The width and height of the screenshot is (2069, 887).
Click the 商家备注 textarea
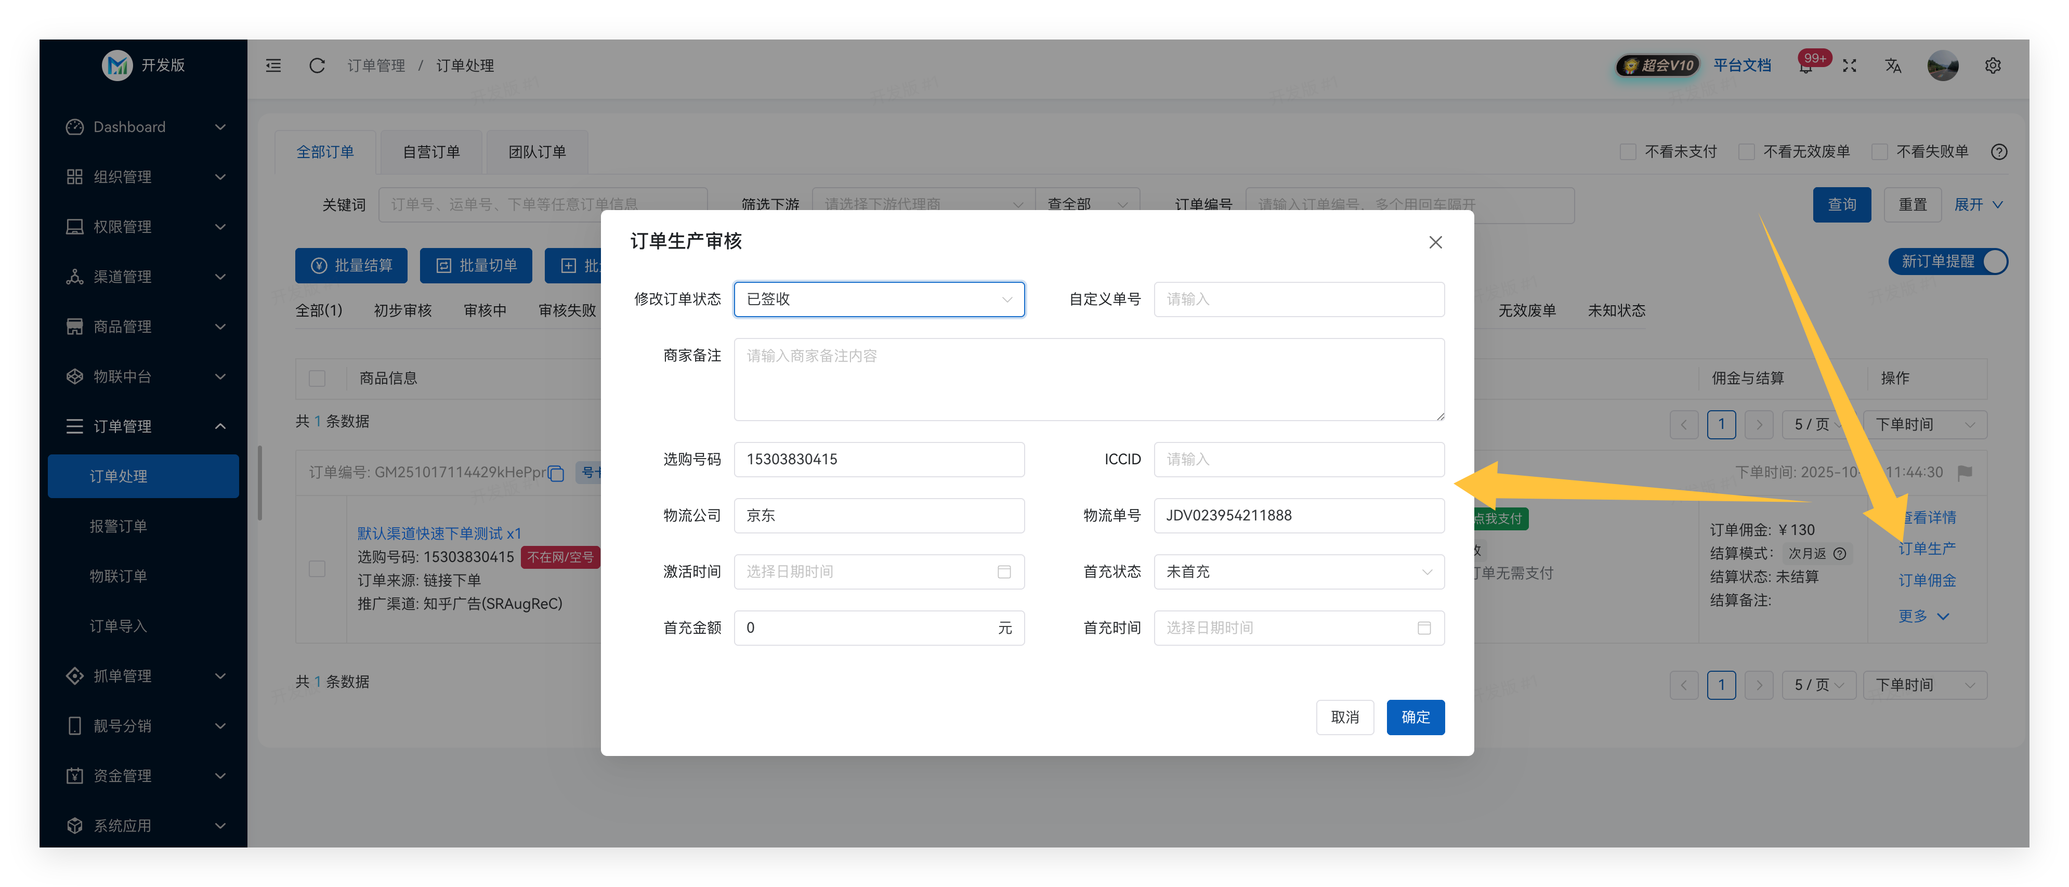[1089, 379]
